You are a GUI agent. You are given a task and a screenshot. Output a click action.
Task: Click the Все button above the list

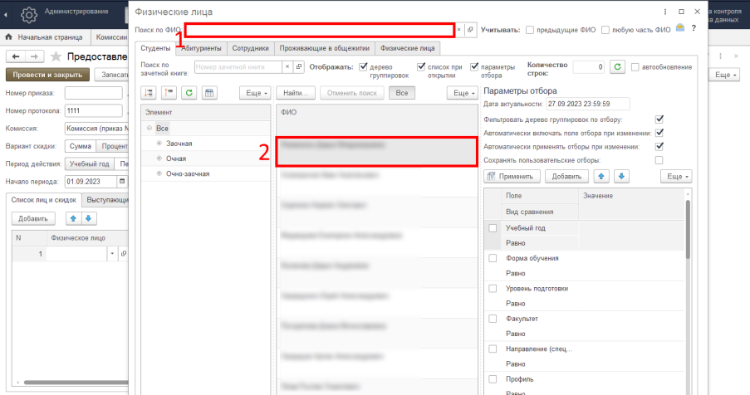402,93
